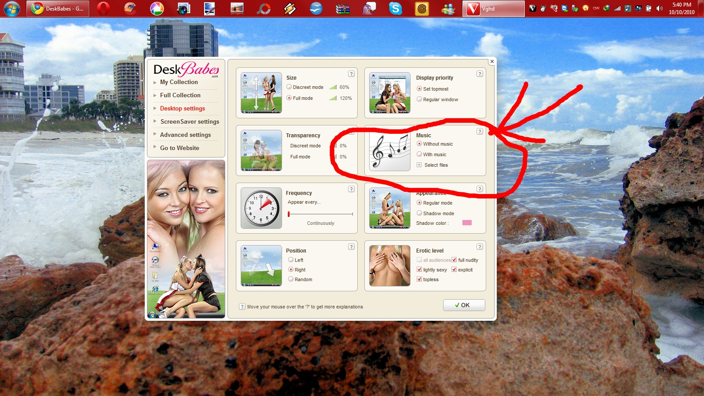The width and height of the screenshot is (704, 396).
Task: Enable the With music option
Action: (419, 154)
